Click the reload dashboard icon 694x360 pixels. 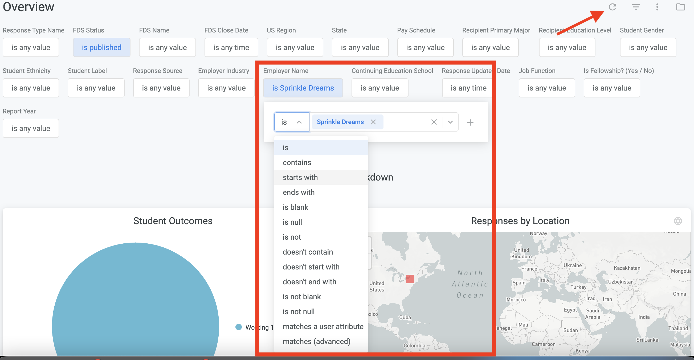tap(612, 7)
